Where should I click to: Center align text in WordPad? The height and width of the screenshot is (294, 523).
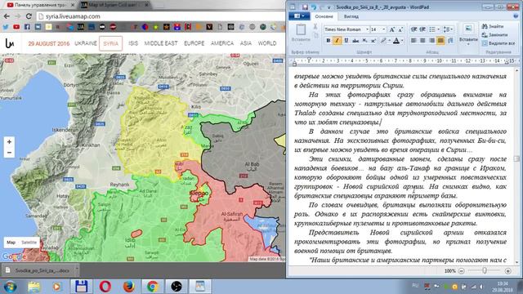422,41
